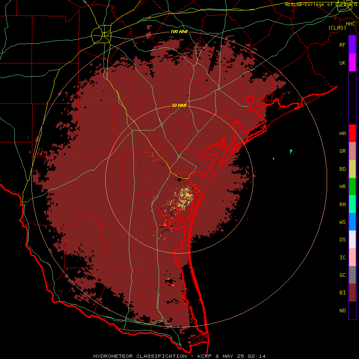Click the 'IC' legend label
Screen dimensions: 359x359
click(342, 257)
